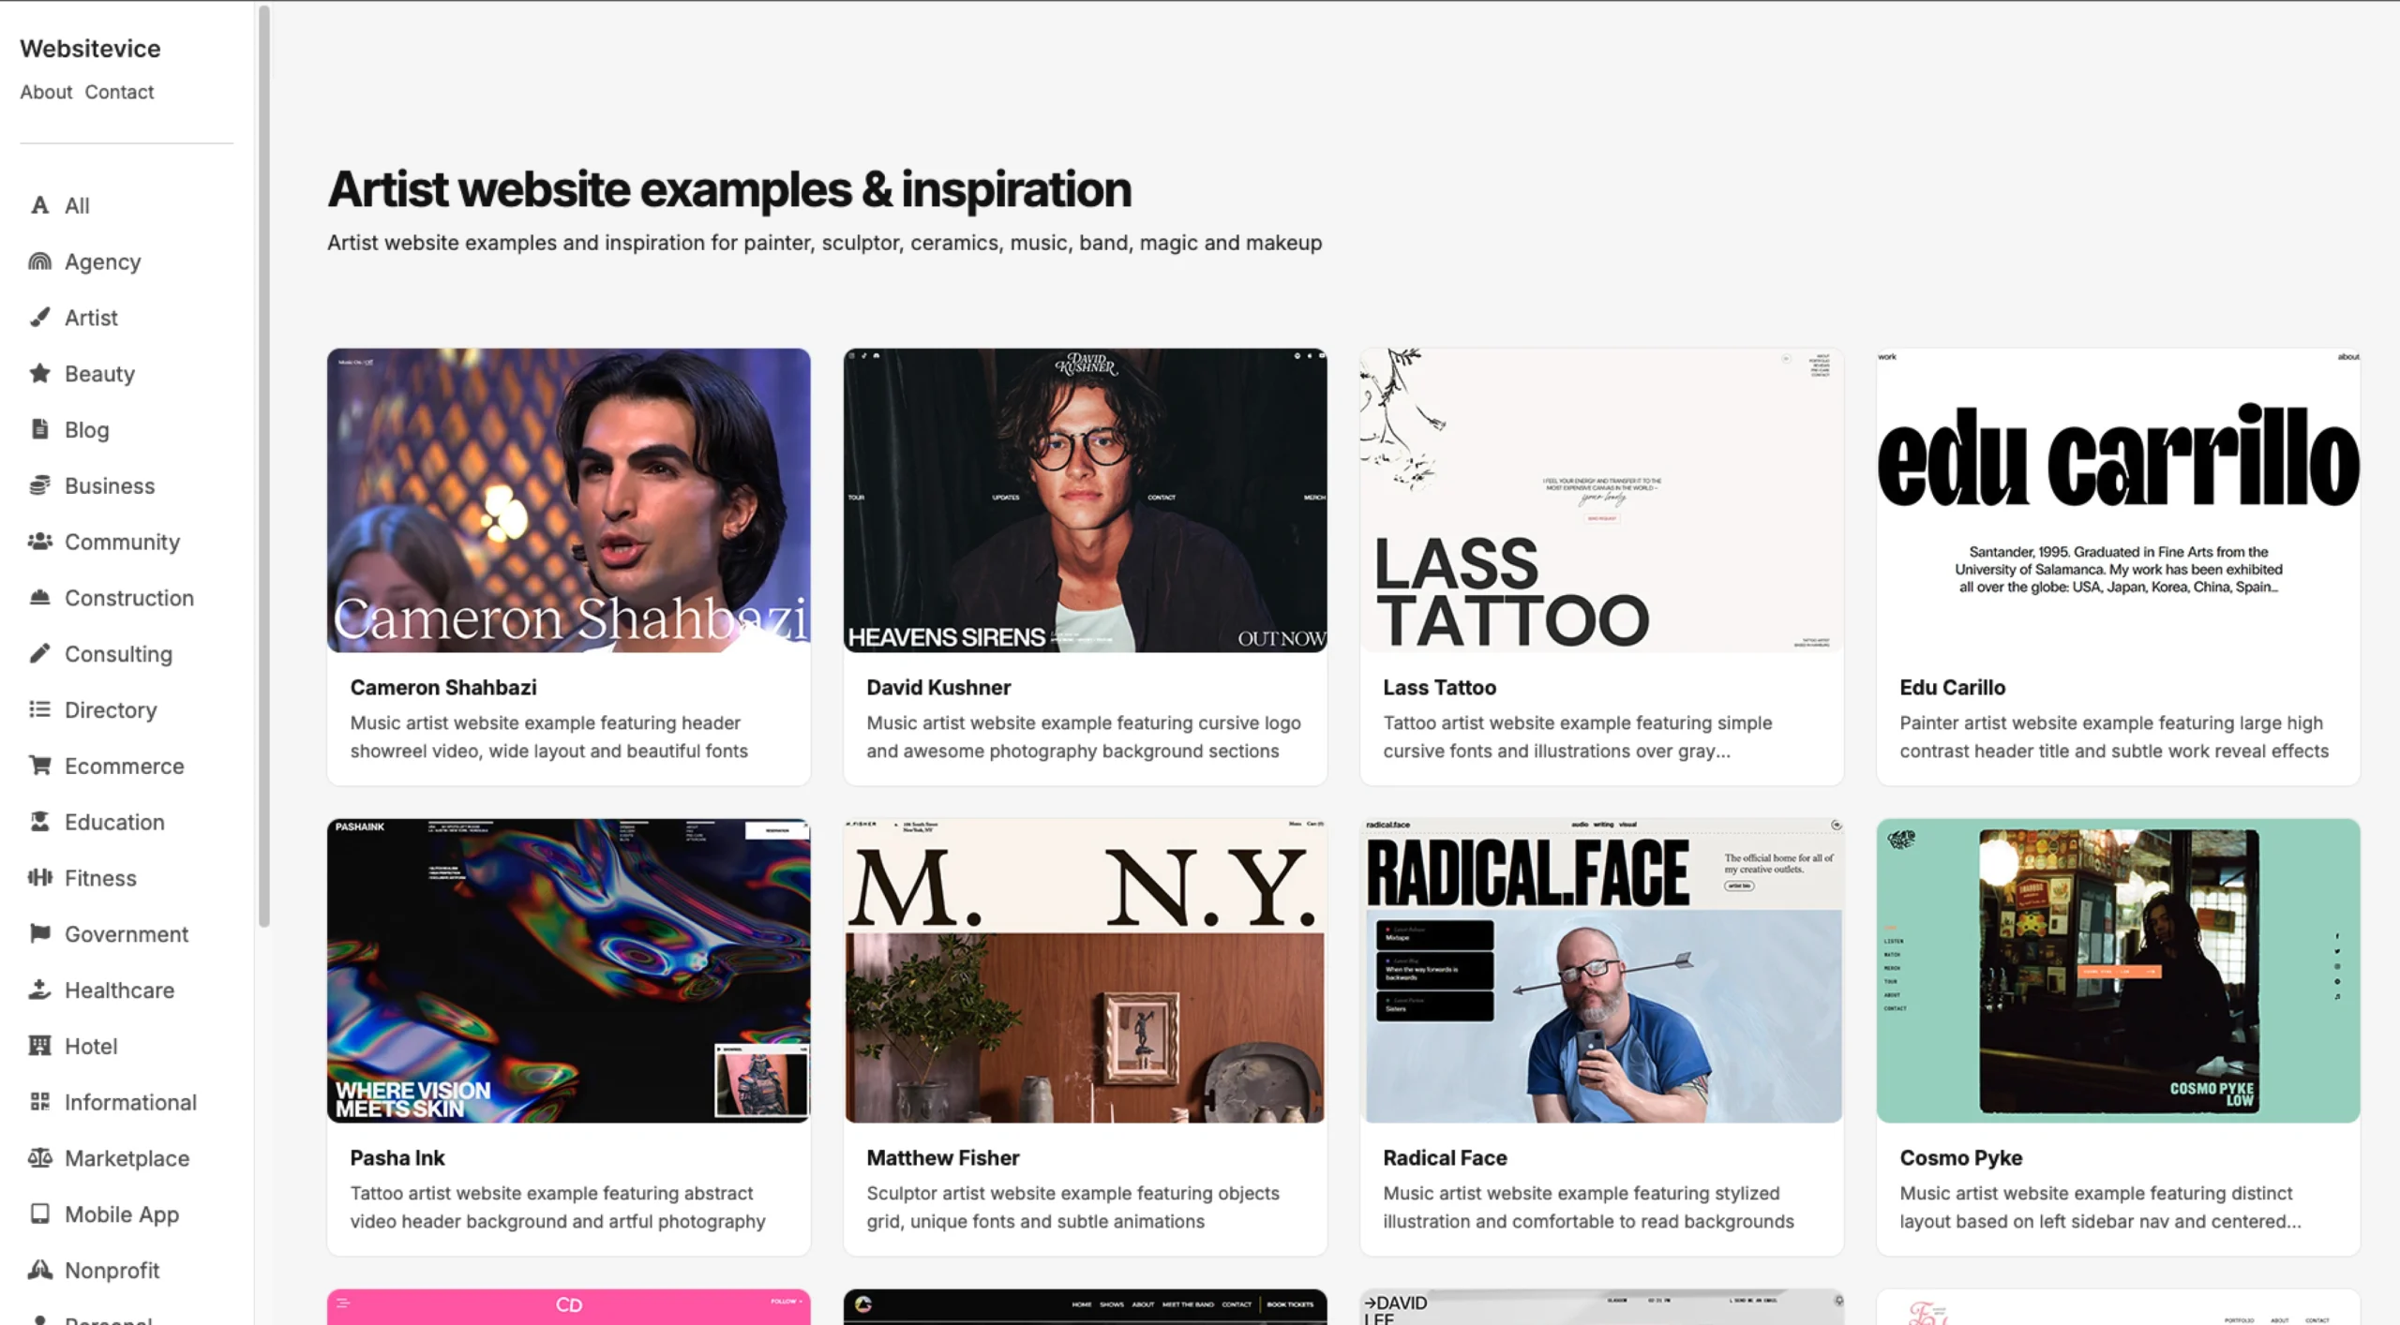Click the sidebar vertical scrollbar
The image size is (2400, 1325).
click(x=264, y=467)
